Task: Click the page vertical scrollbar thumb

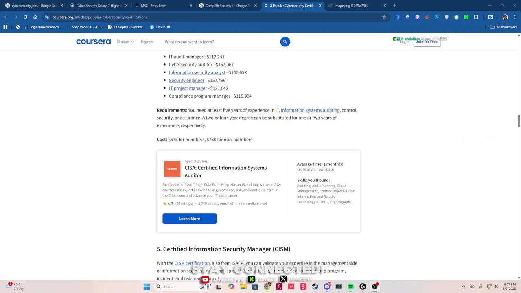Action: (519, 121)
